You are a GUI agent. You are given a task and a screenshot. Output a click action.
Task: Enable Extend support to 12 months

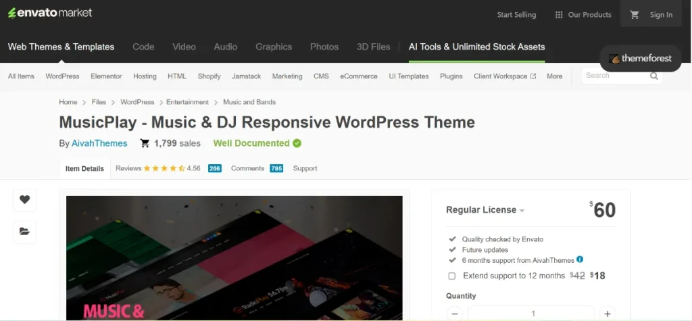coord(451,276)
